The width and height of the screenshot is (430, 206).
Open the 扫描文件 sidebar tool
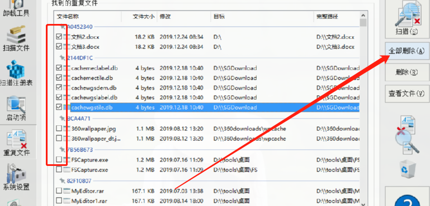16,39
